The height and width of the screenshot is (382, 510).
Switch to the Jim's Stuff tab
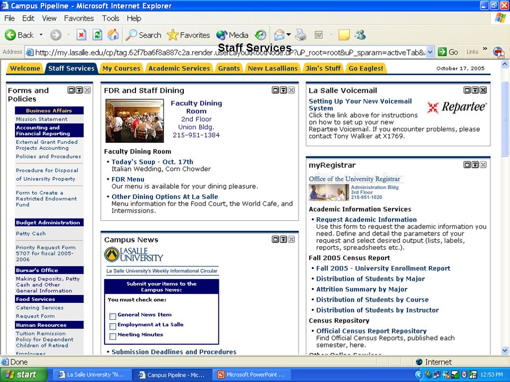coord(323,68)
